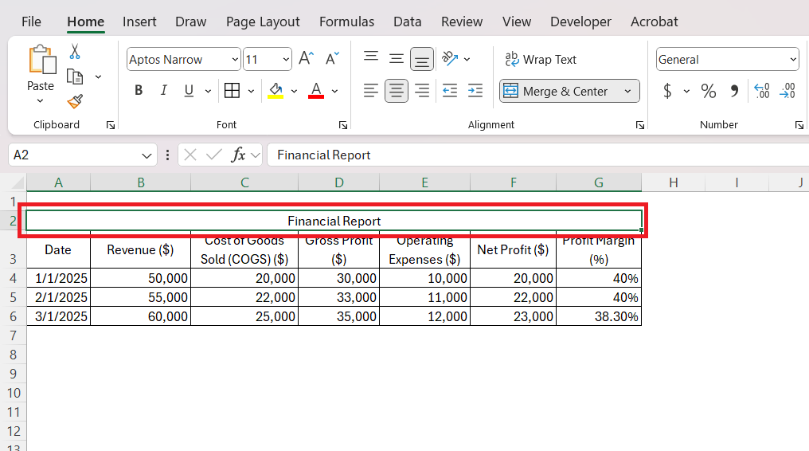Image resolution: width=809 pixels, height=451 pixels.
Task: Increase font size with larger A
Action: tap(306, 59)
